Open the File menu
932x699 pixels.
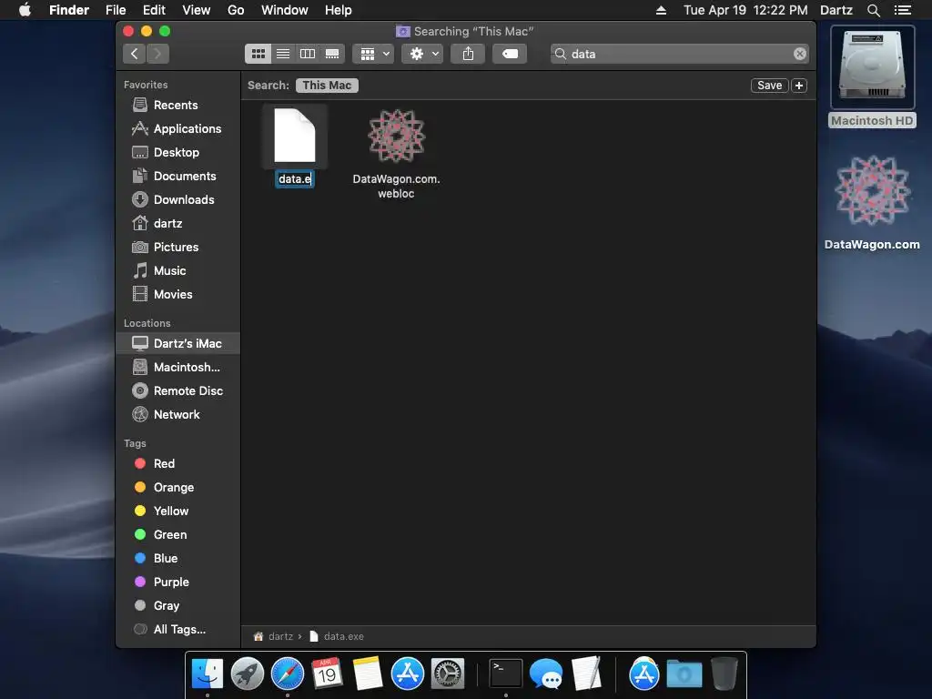click(x=116, y=10)
